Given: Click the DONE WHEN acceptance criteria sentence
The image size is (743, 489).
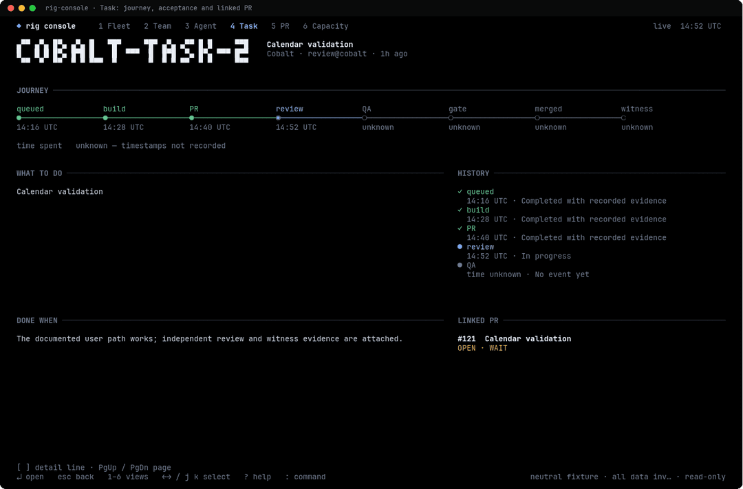Looking at the screenshot, I should click(209, 339).
